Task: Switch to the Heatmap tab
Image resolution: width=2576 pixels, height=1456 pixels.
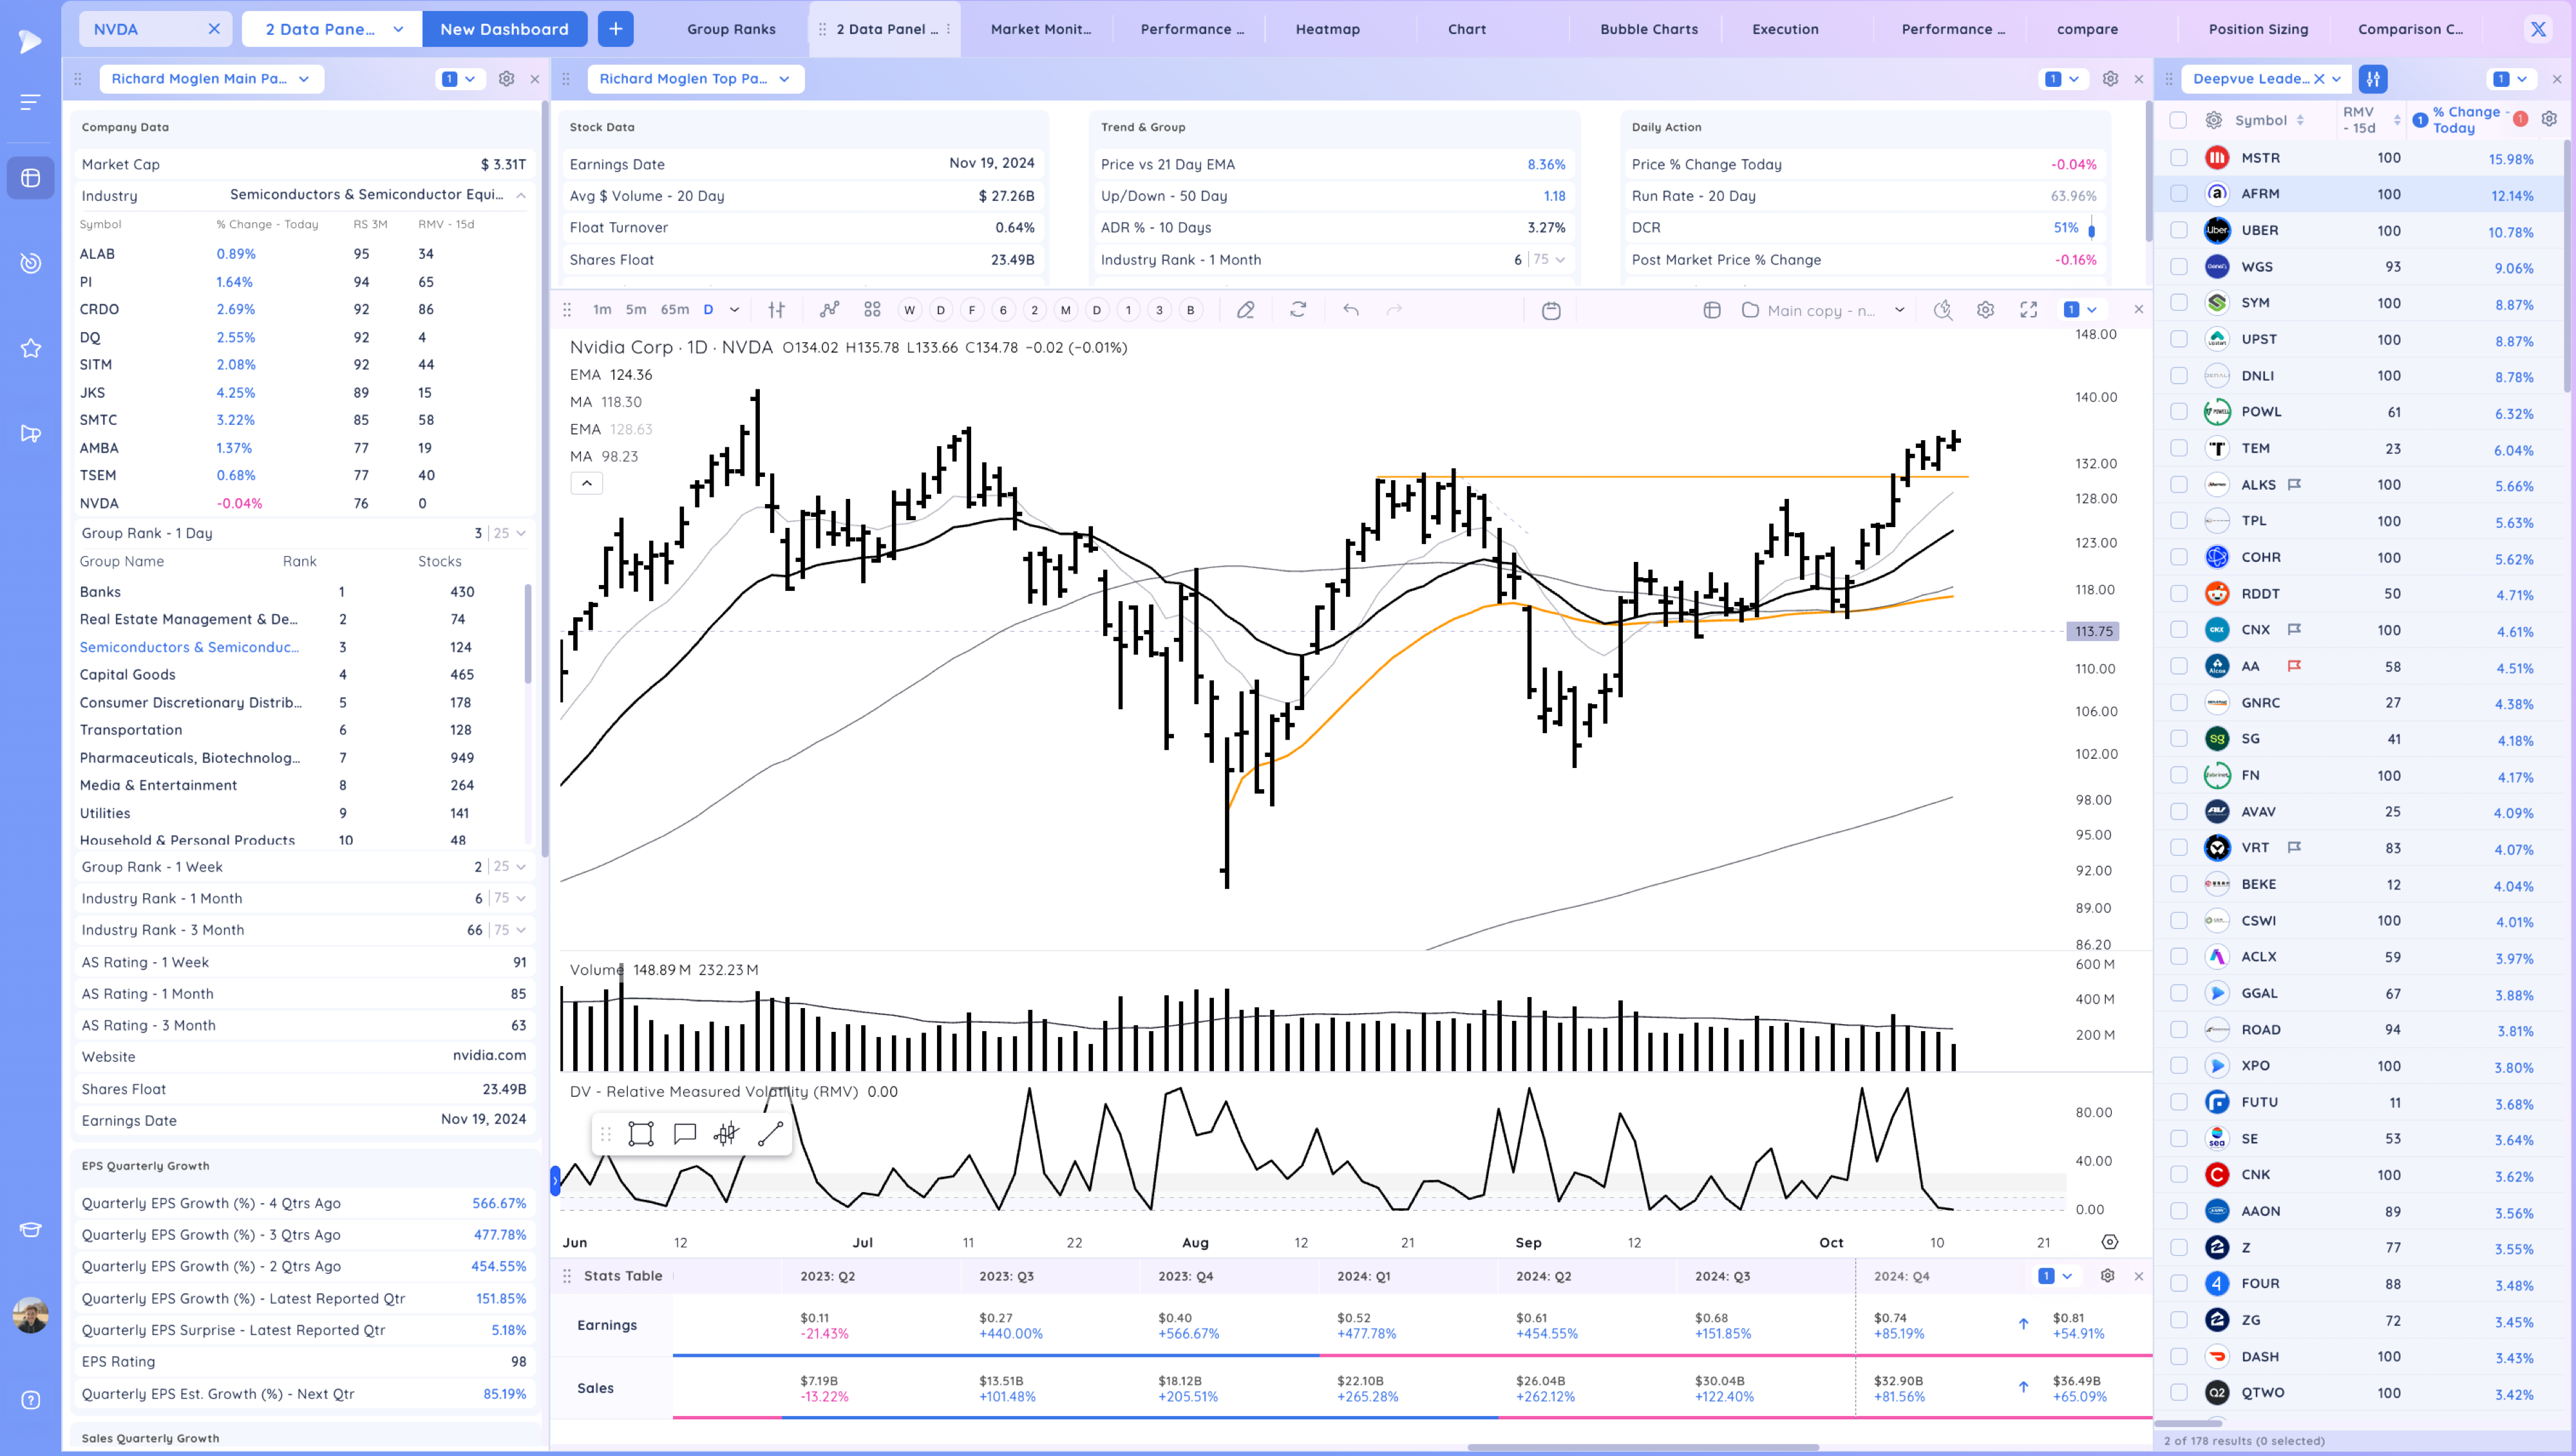Action: pos(1327,29)
